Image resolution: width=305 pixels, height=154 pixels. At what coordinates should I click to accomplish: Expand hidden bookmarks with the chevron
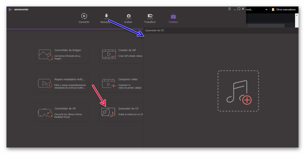point(266,9)
